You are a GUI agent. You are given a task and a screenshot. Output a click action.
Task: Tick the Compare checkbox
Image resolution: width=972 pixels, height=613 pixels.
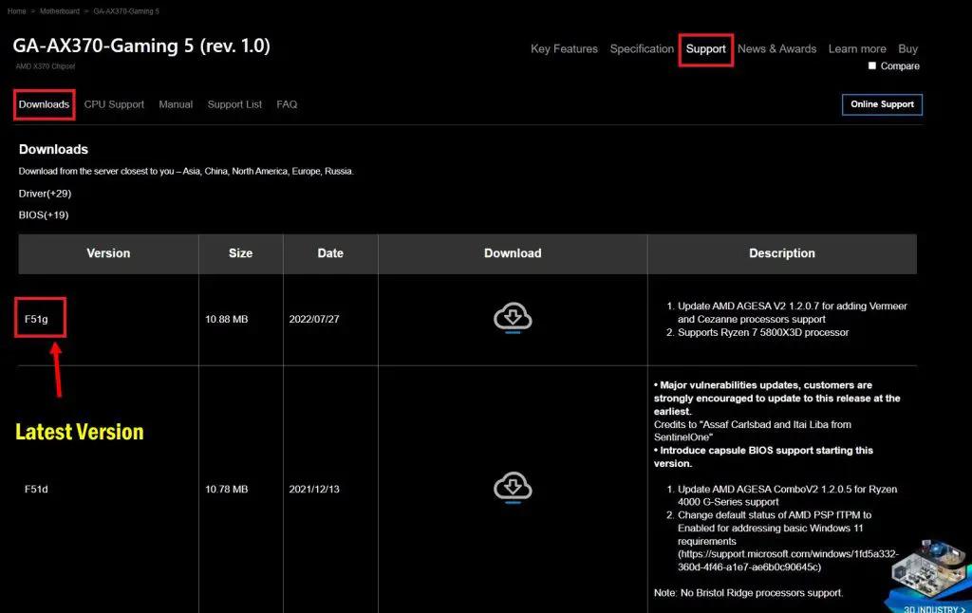pyautogui.click(x=872, y=65)
